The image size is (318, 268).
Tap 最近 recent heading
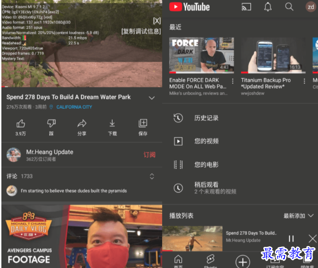[x=175, y=27]
